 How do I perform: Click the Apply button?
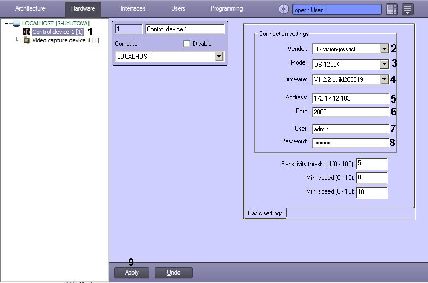click(x=132, y=272)
